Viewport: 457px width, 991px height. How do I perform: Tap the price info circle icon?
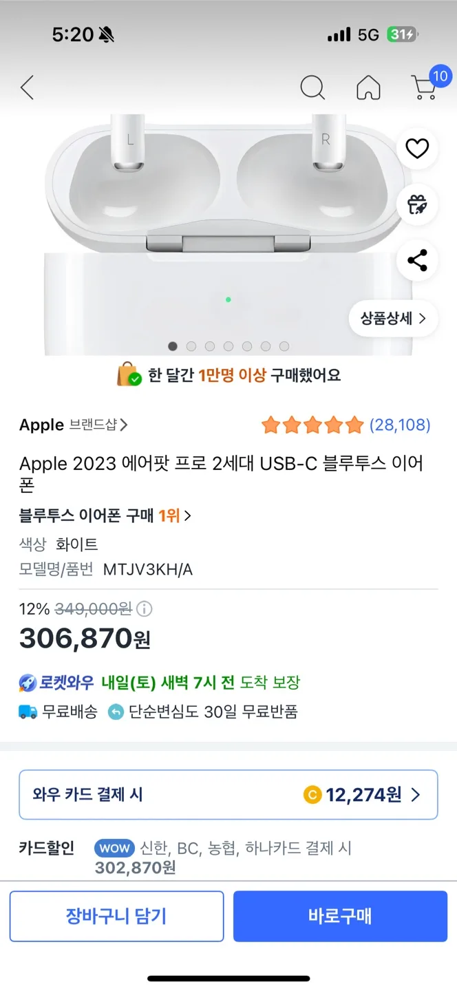pos(145,609)
